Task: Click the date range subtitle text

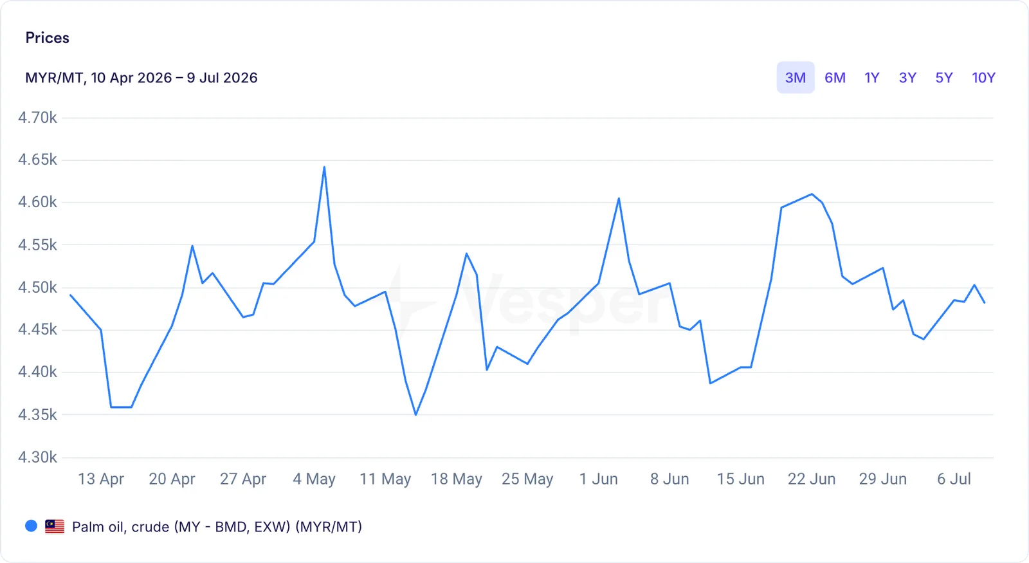Action: click(x=141, y=78)
